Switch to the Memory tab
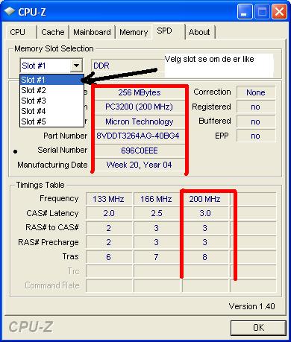291x342 pixels. [x=134, y=32]
